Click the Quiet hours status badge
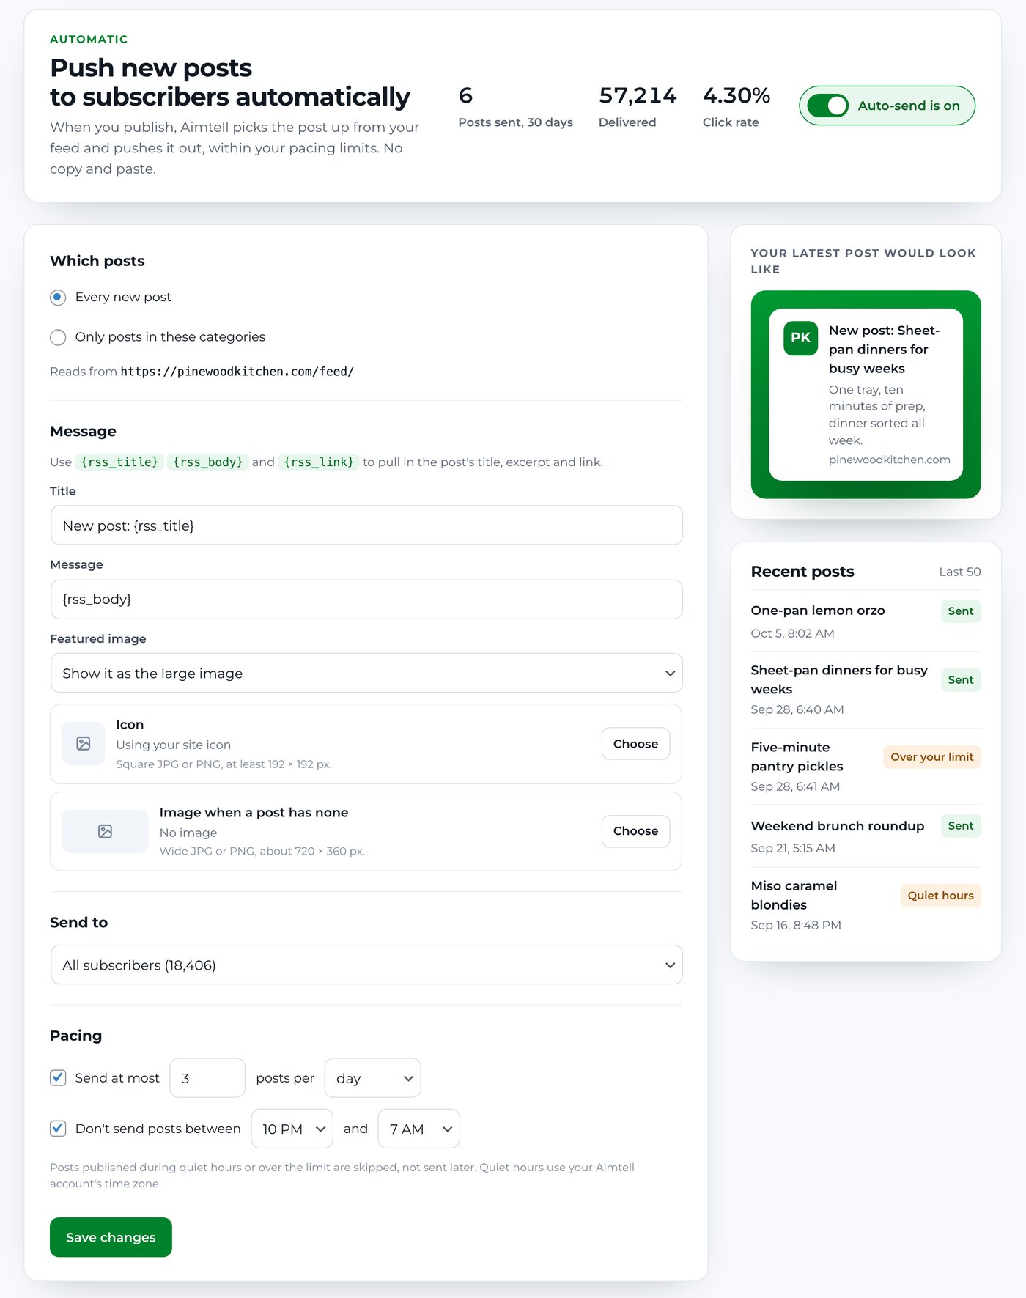The image size is (1026, 1298). [940, 896]
